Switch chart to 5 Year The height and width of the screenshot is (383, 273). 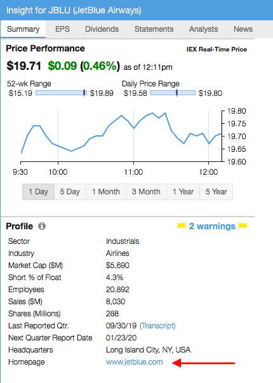[216, 192]
